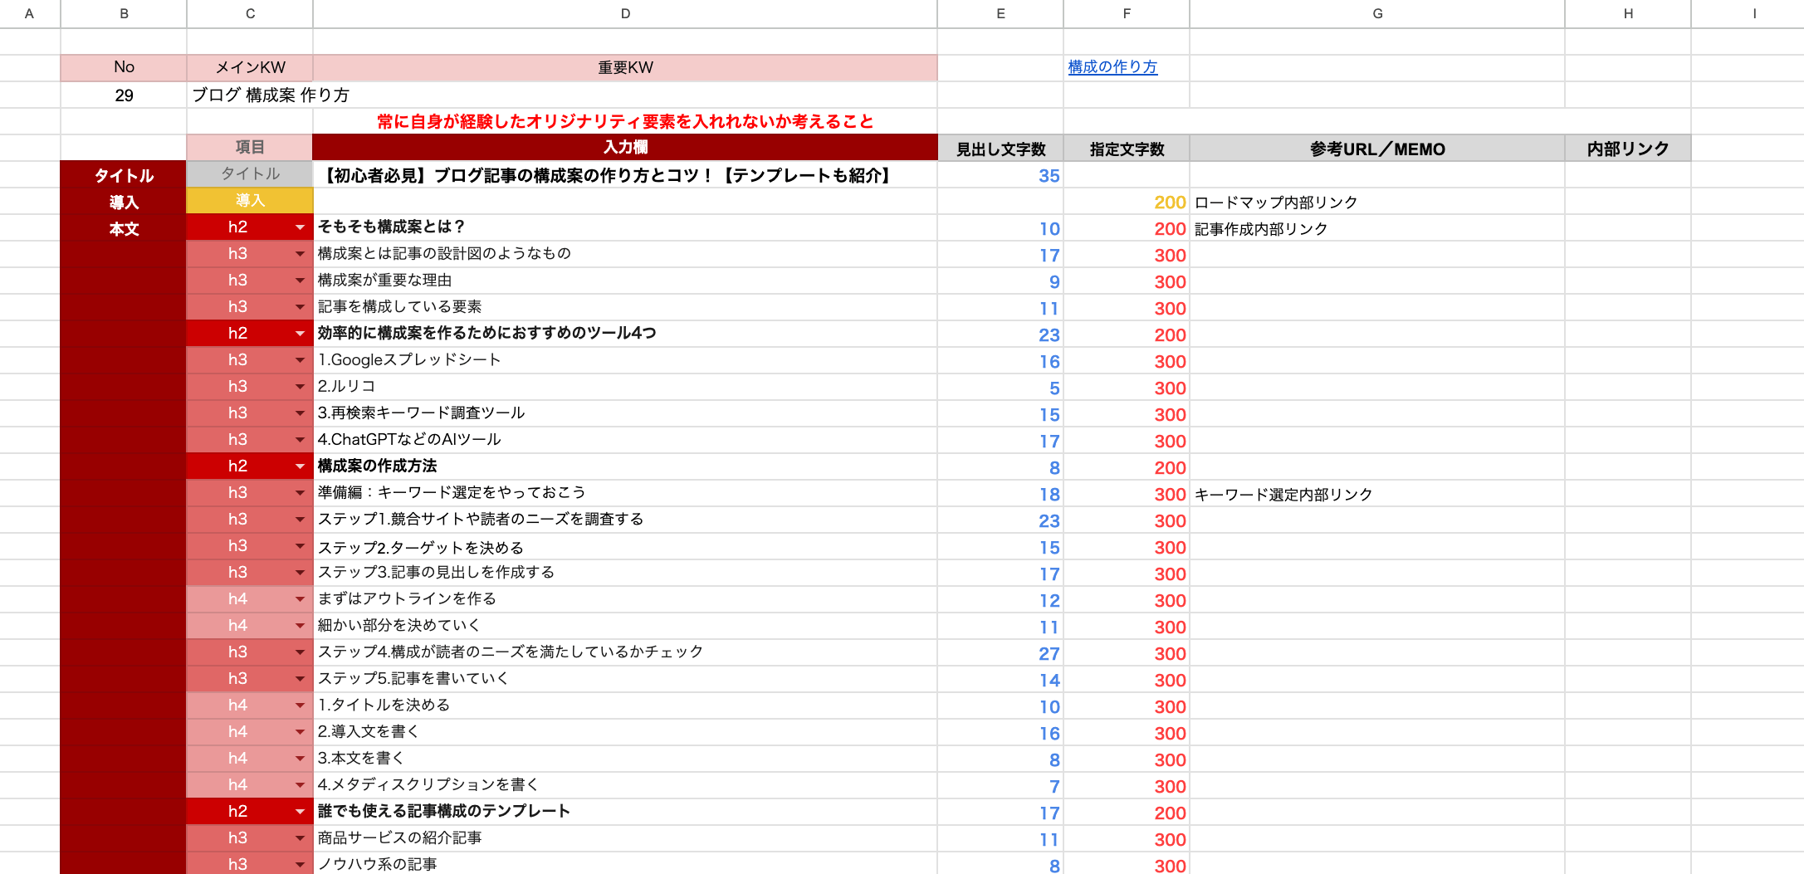Open the h3 dropdown for ステップ5.記事を書いていく
Screen dimensions: 1804x874
click(300, 679)
